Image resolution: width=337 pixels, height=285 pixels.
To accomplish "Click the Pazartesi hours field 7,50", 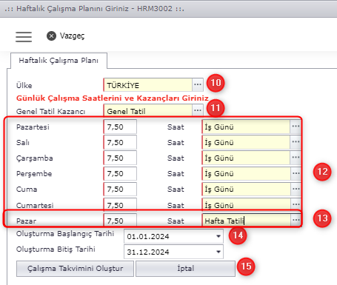I will coord(120,127).
